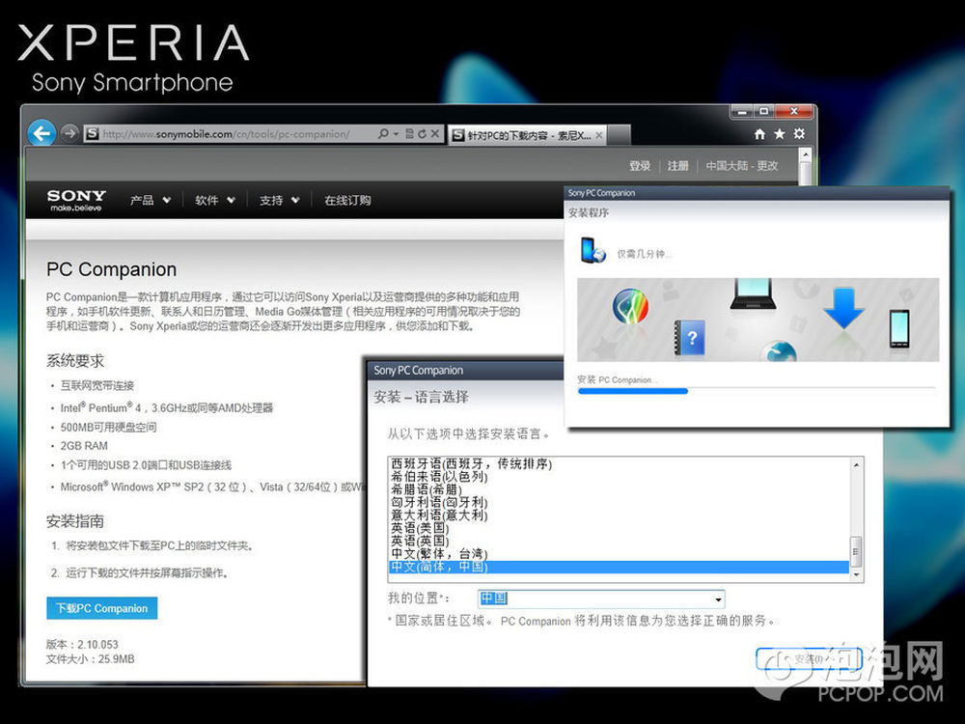Click the 注册 link
The height and width of the screenshot is (724, 965).
point(678,166)
